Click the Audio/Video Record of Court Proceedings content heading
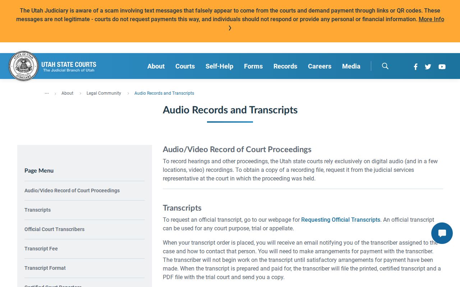 click(x=237, y=149)
